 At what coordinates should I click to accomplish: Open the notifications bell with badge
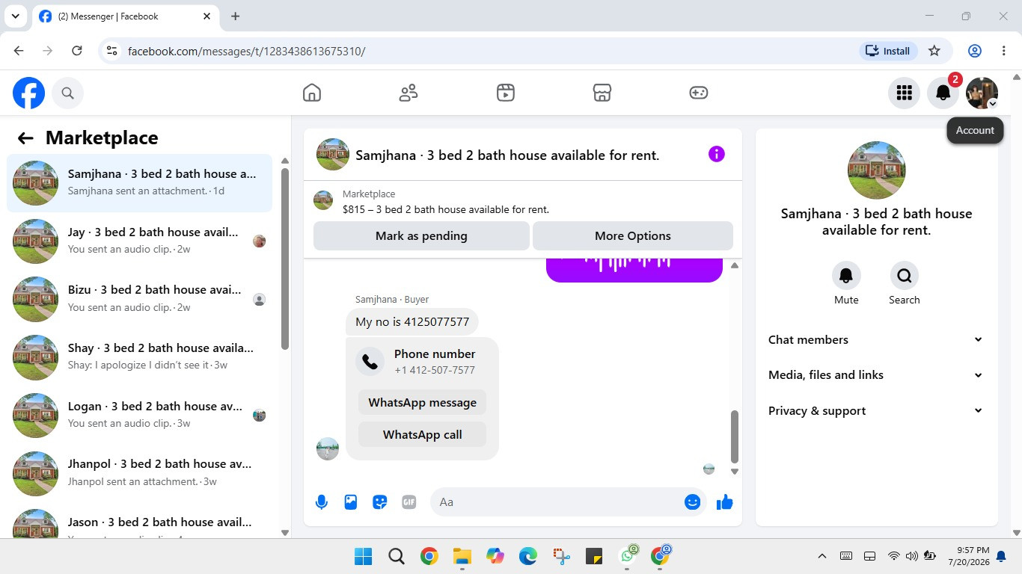click(943, 93)
